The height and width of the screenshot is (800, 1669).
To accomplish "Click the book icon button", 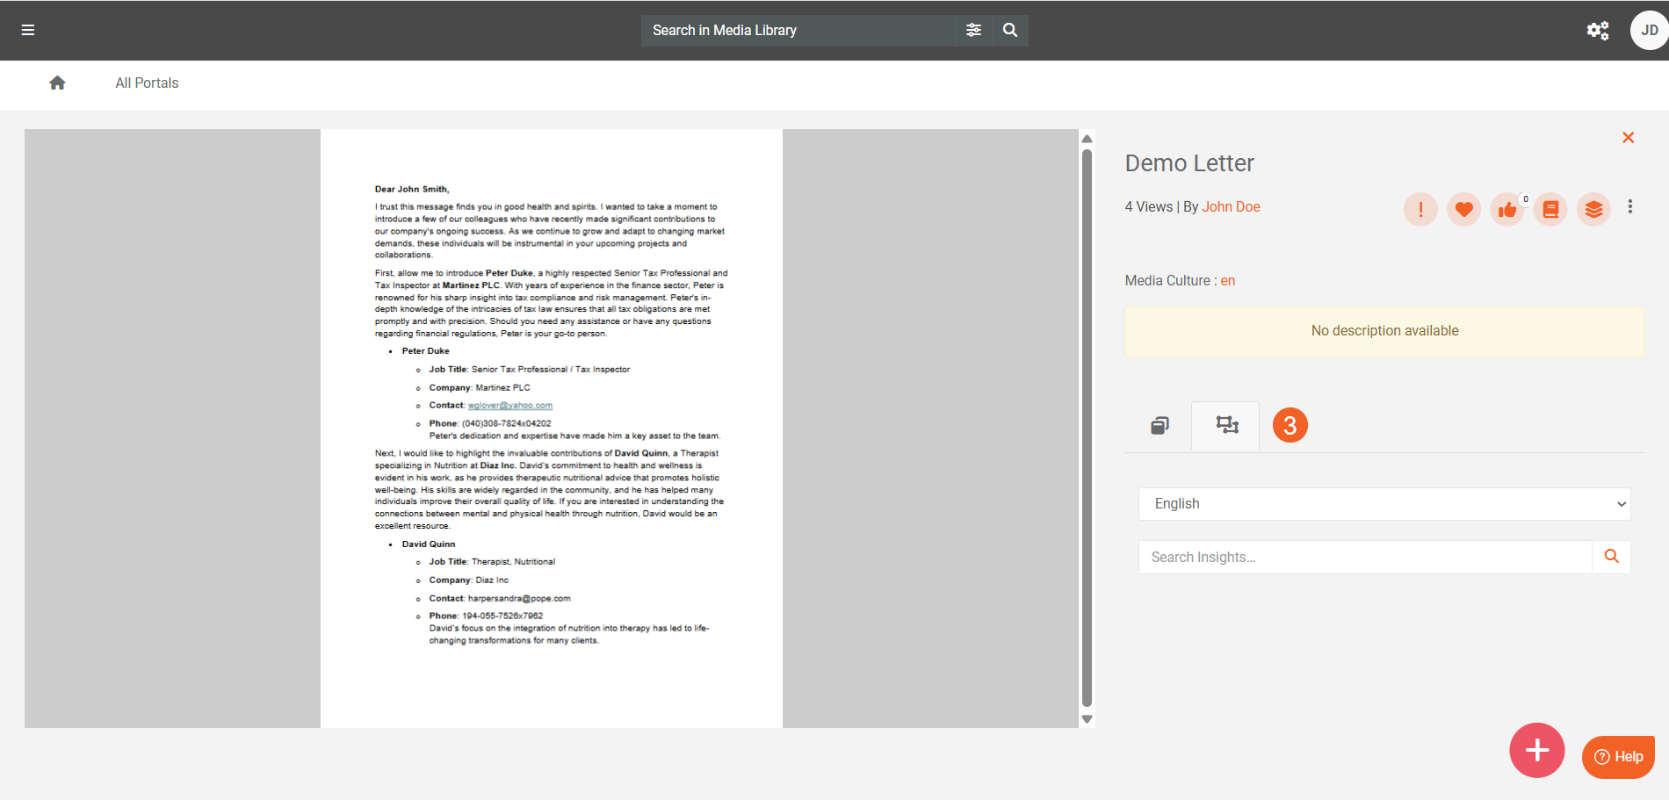I will 1550,209.
